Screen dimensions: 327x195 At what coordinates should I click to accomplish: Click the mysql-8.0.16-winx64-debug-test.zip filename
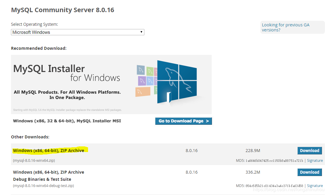(44, 186)
